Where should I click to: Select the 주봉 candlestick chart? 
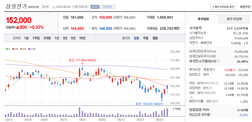(146, 38)
